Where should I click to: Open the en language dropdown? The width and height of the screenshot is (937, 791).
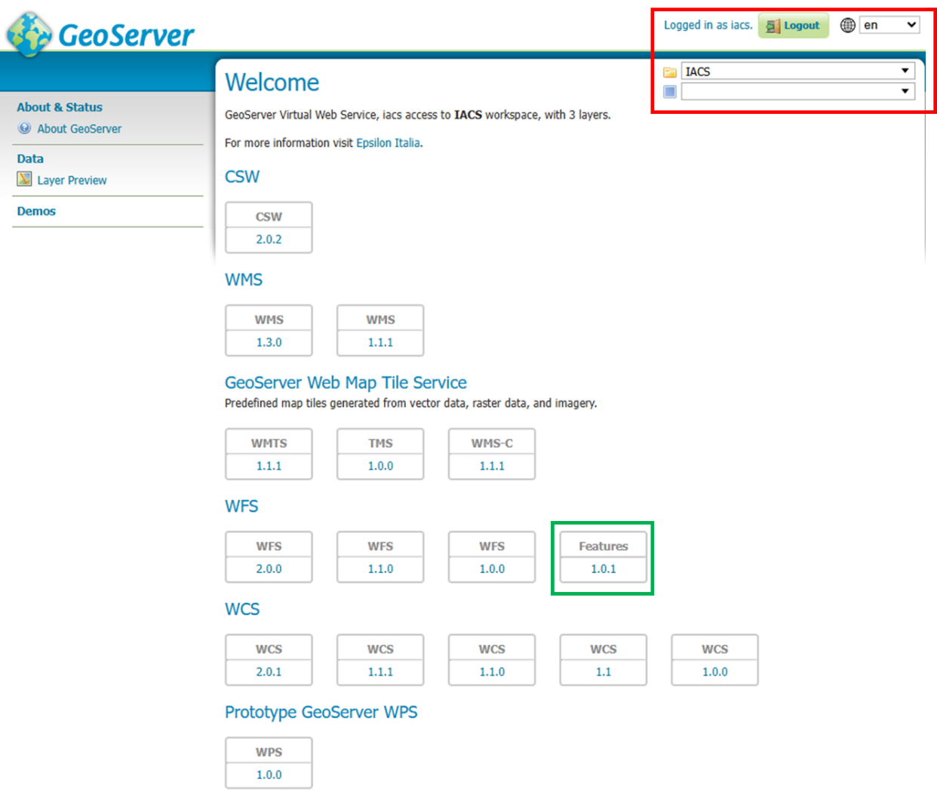tap(889, 25)
